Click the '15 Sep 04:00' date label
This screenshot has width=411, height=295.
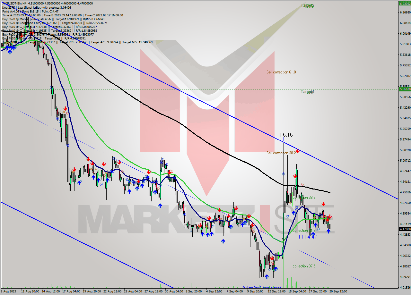(x=298, y=291)
